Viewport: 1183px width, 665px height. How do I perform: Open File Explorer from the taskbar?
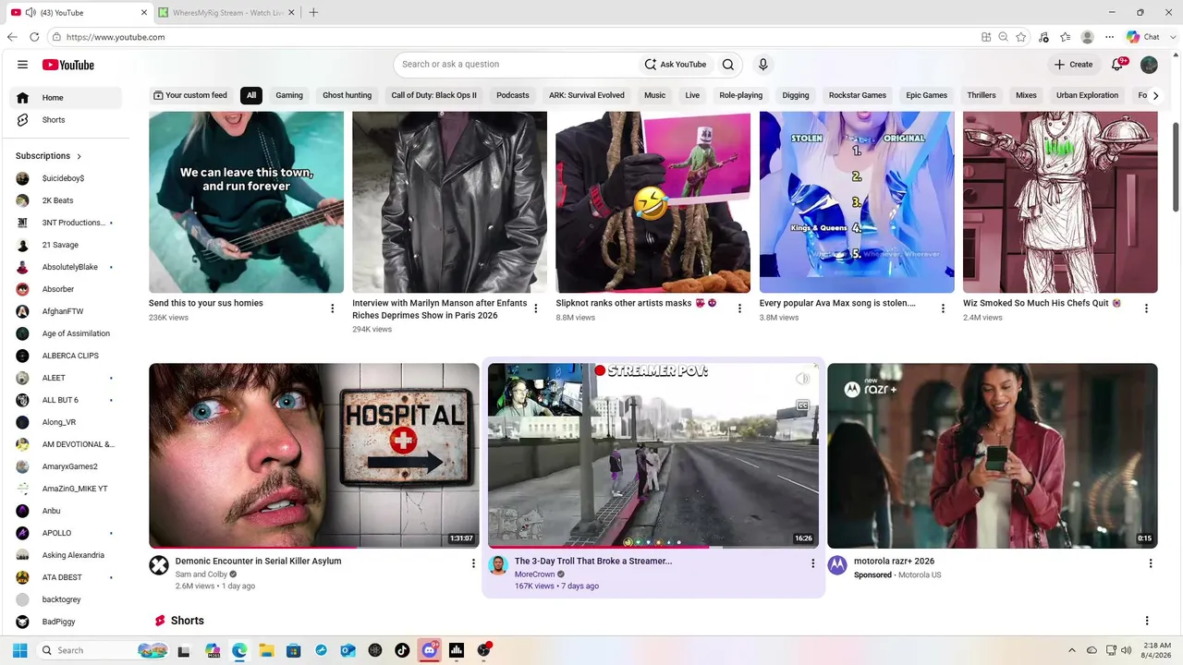click(266, 650)
